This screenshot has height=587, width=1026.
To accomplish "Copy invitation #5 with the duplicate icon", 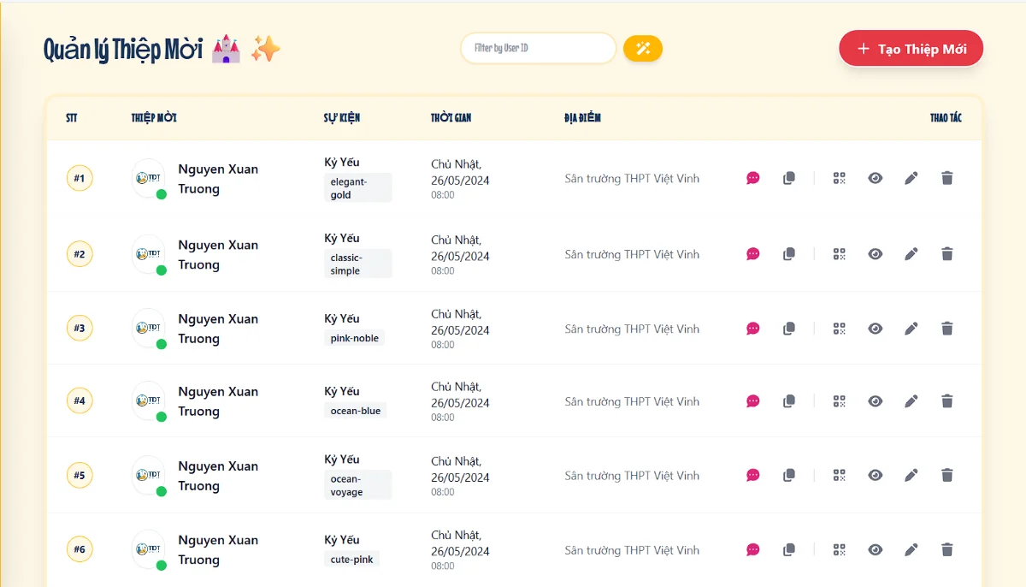I will tap(789, 475).
